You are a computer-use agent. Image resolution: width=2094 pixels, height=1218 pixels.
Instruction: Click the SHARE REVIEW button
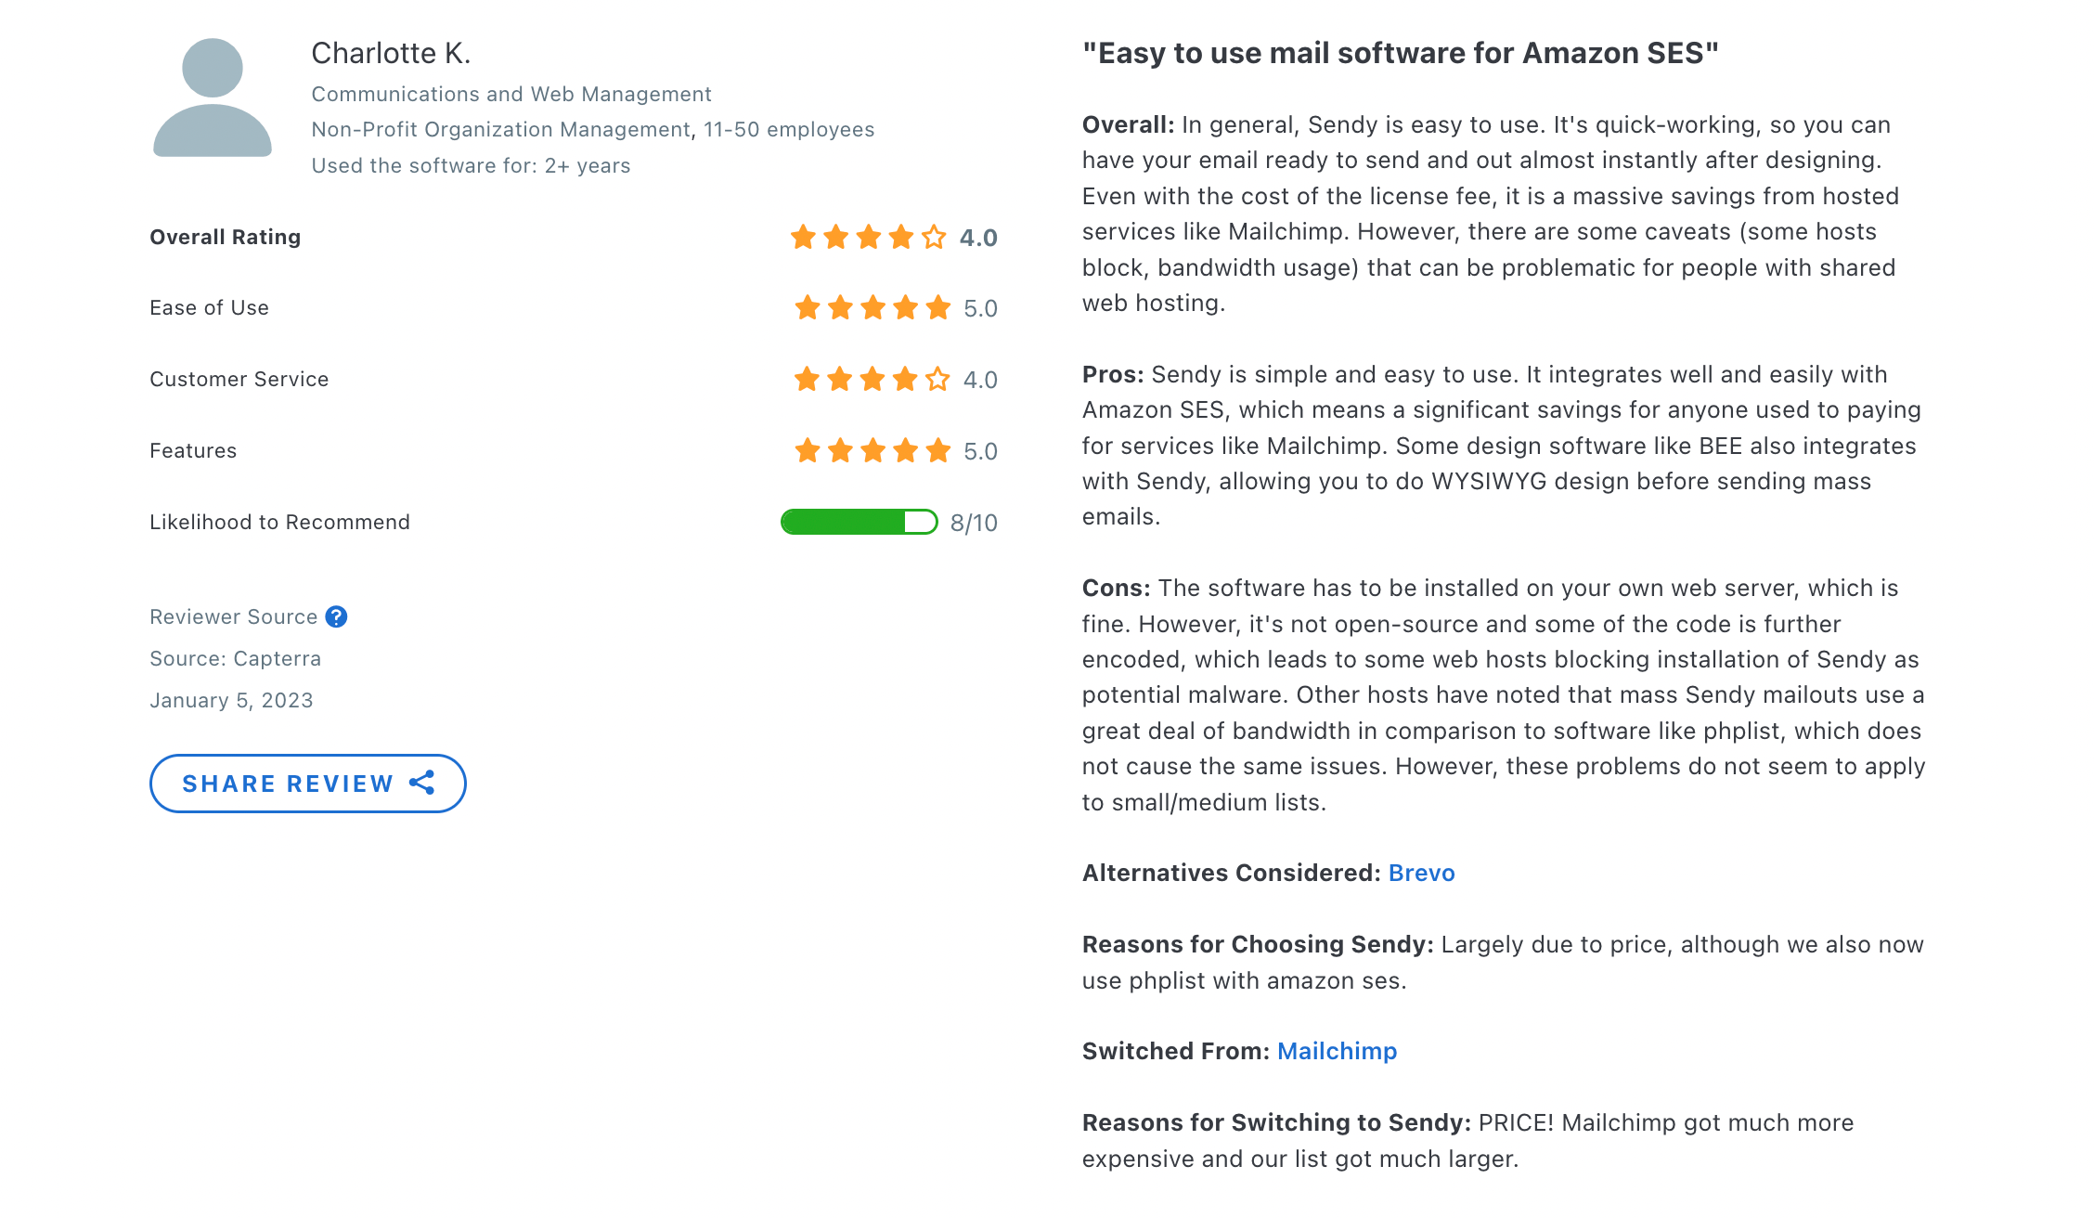308,784
